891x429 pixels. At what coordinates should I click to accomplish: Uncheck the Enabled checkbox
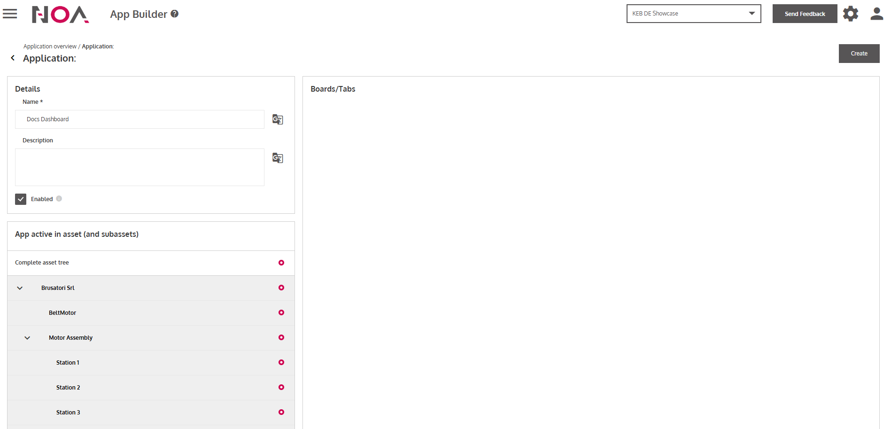click(x=21, y=199)
